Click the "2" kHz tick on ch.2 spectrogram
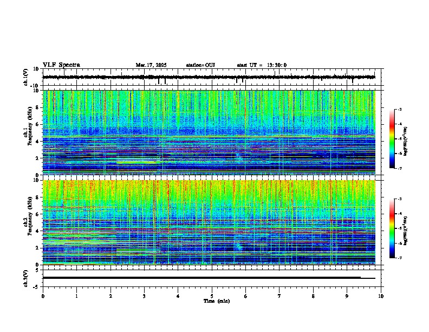The image size is (429, 332). 38,248
